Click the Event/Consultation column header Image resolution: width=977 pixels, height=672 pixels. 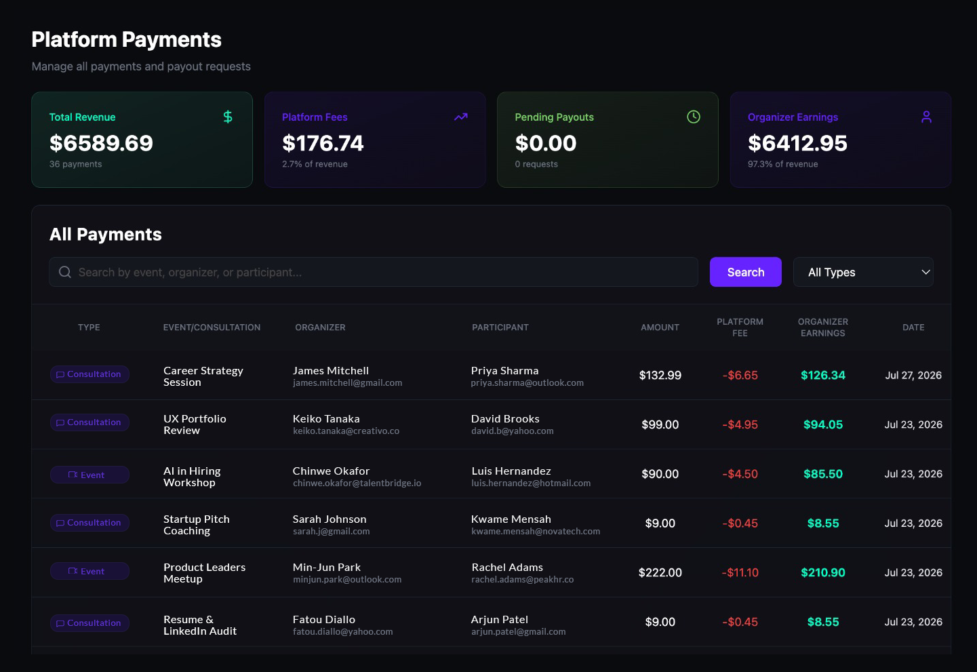212,328
